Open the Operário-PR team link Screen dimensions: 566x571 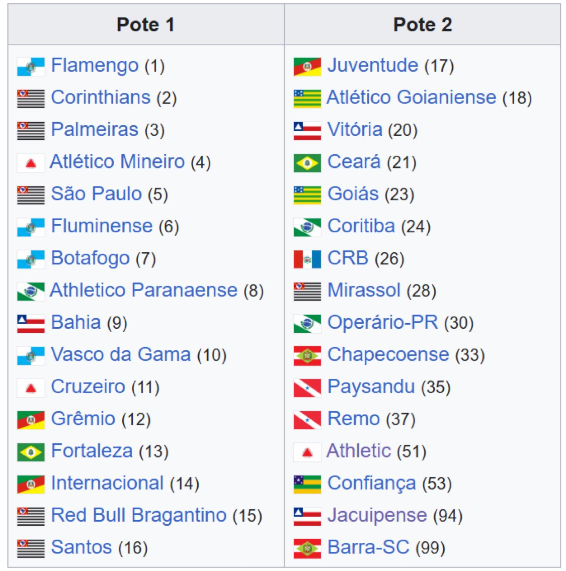coord(382,322)
